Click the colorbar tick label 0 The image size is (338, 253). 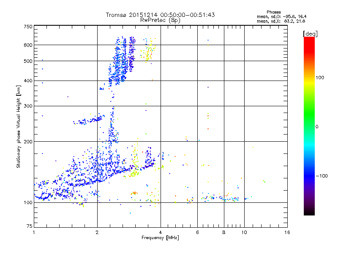[x=316, y=126]
